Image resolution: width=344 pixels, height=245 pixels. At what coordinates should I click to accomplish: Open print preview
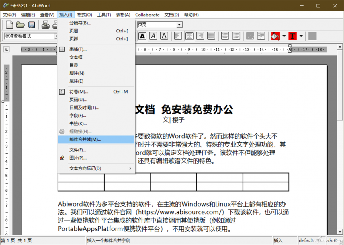pyautogui.click(x=46, y=25)
